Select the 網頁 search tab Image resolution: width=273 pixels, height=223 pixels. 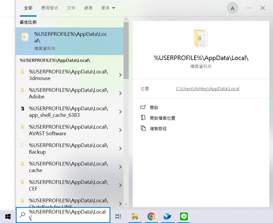coord(89,8)
